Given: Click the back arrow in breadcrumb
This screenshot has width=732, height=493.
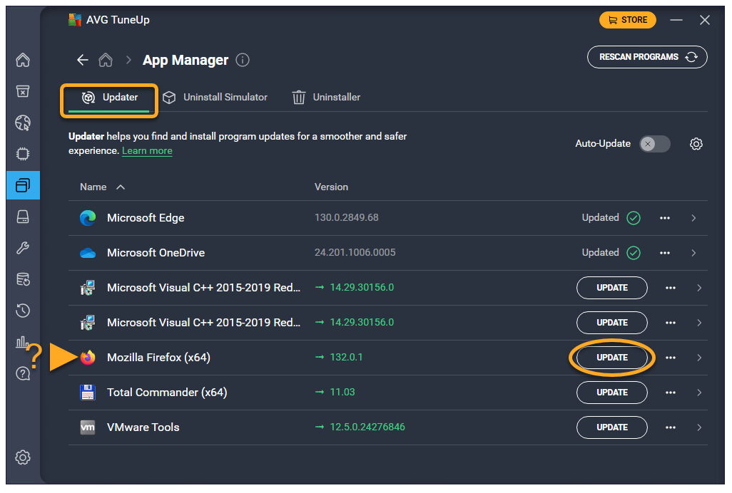Looking at the screenshot, I should [x=83, y=61].
